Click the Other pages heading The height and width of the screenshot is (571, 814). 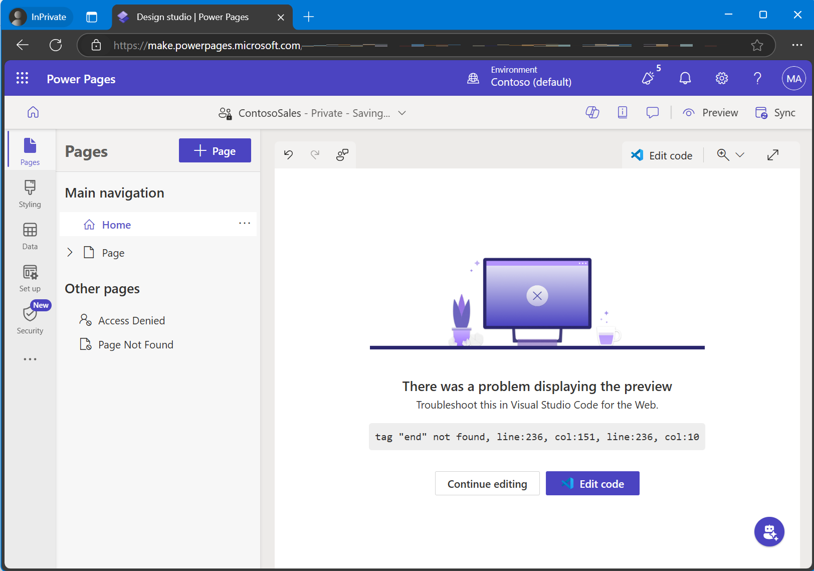[102, 289]
